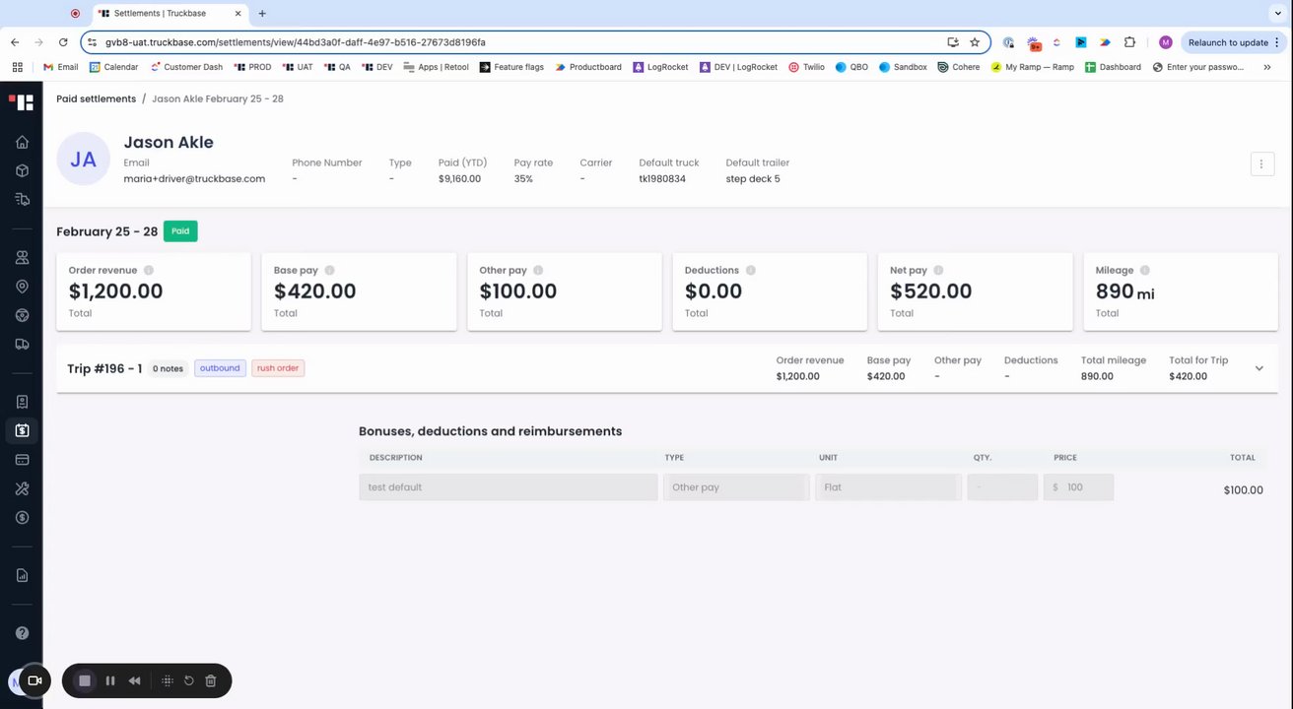Open the settlements dollar calendar icon
Image resolution: width=1293 pixels, height=709 pixels.
22,430
